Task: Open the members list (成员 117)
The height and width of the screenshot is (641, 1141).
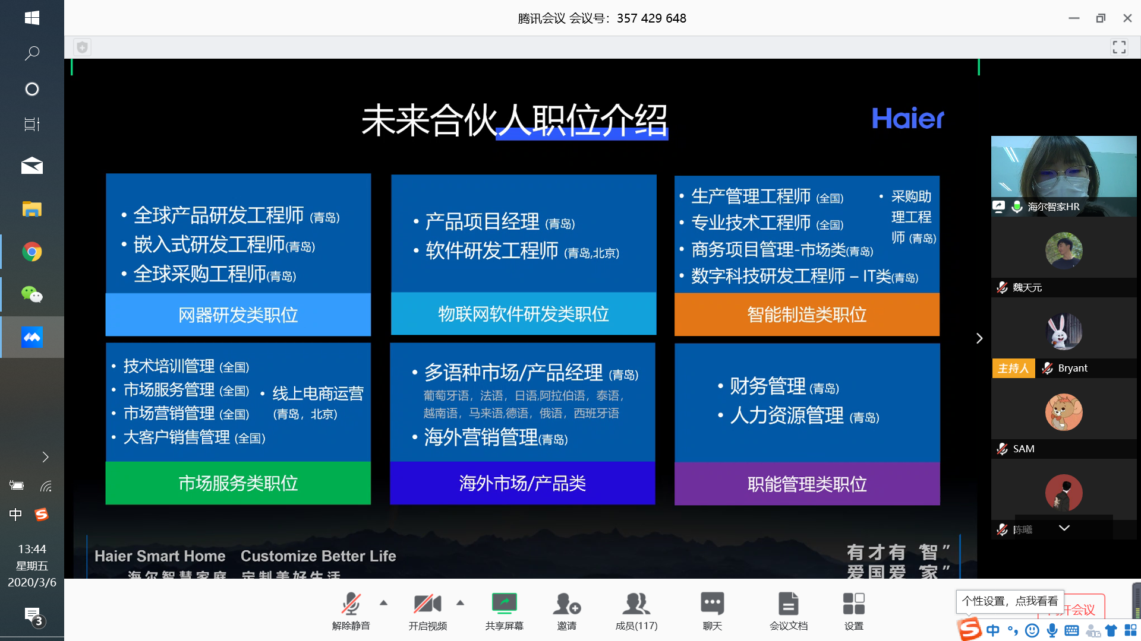Action: (x=636, y=605)
